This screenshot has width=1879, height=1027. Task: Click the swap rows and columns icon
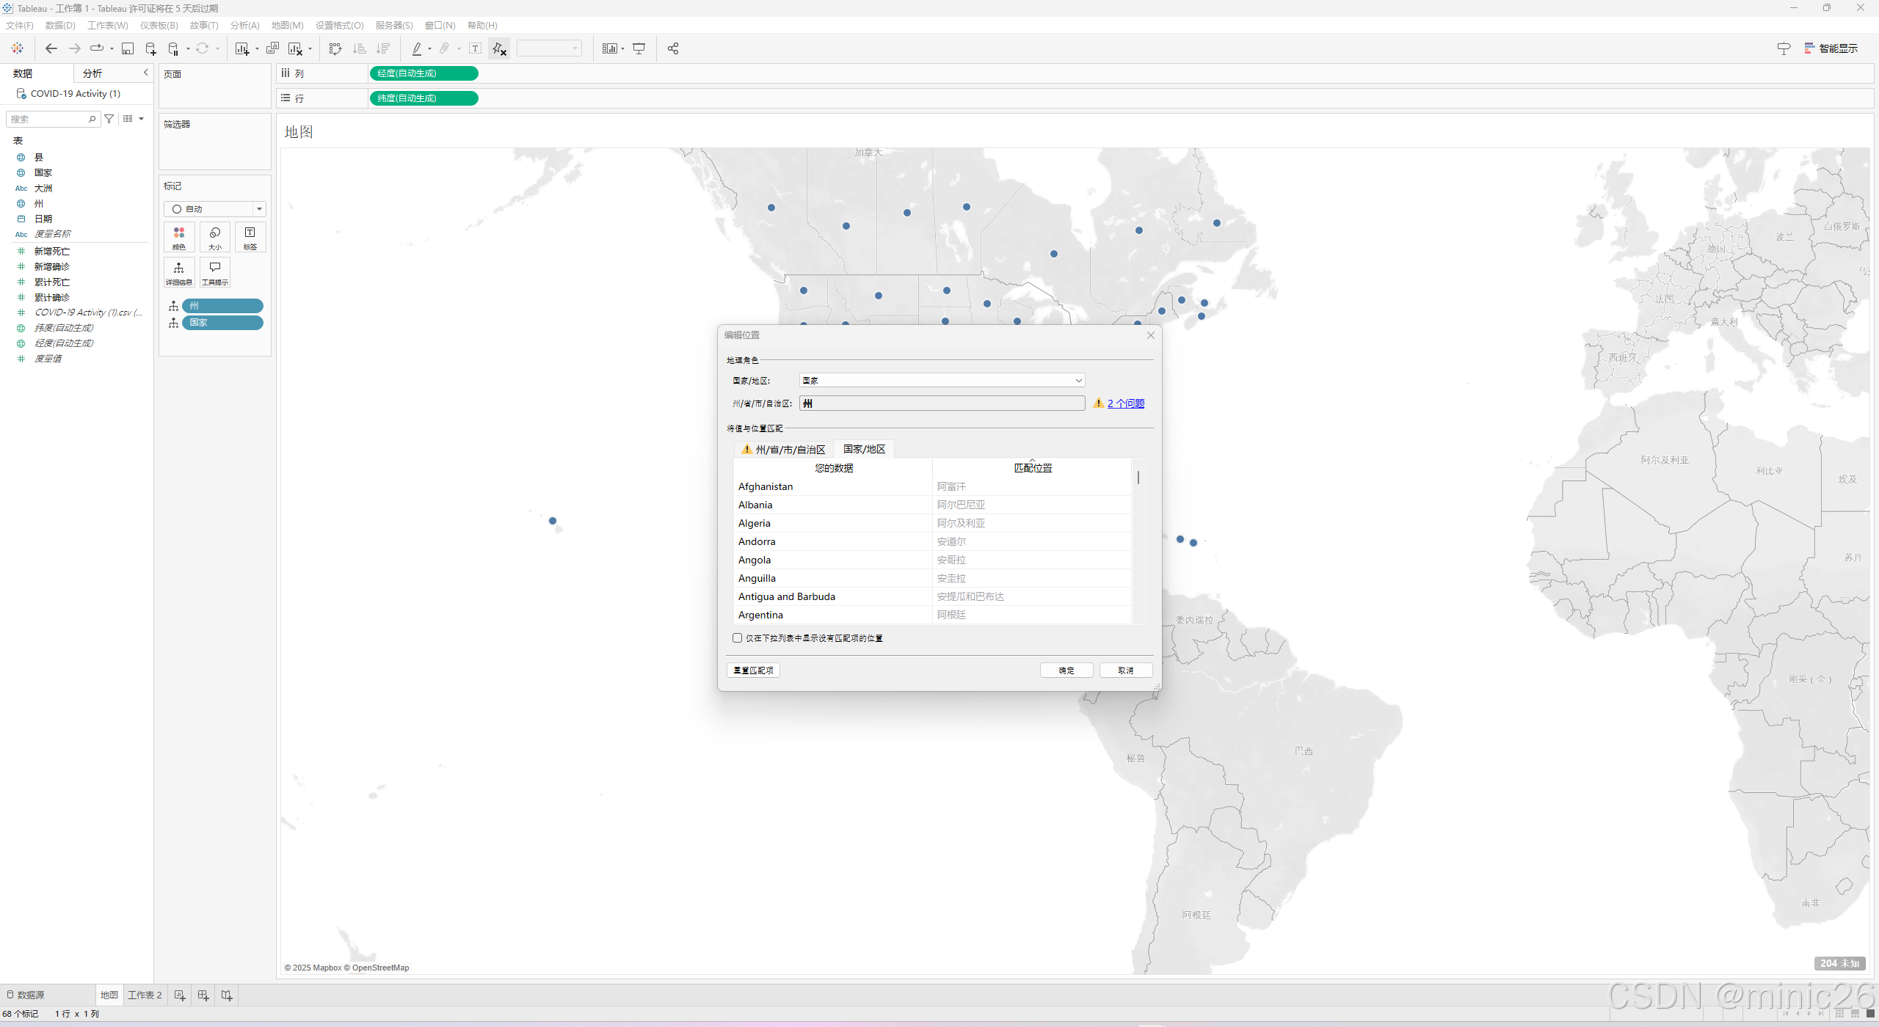click(x=335, y=48)
